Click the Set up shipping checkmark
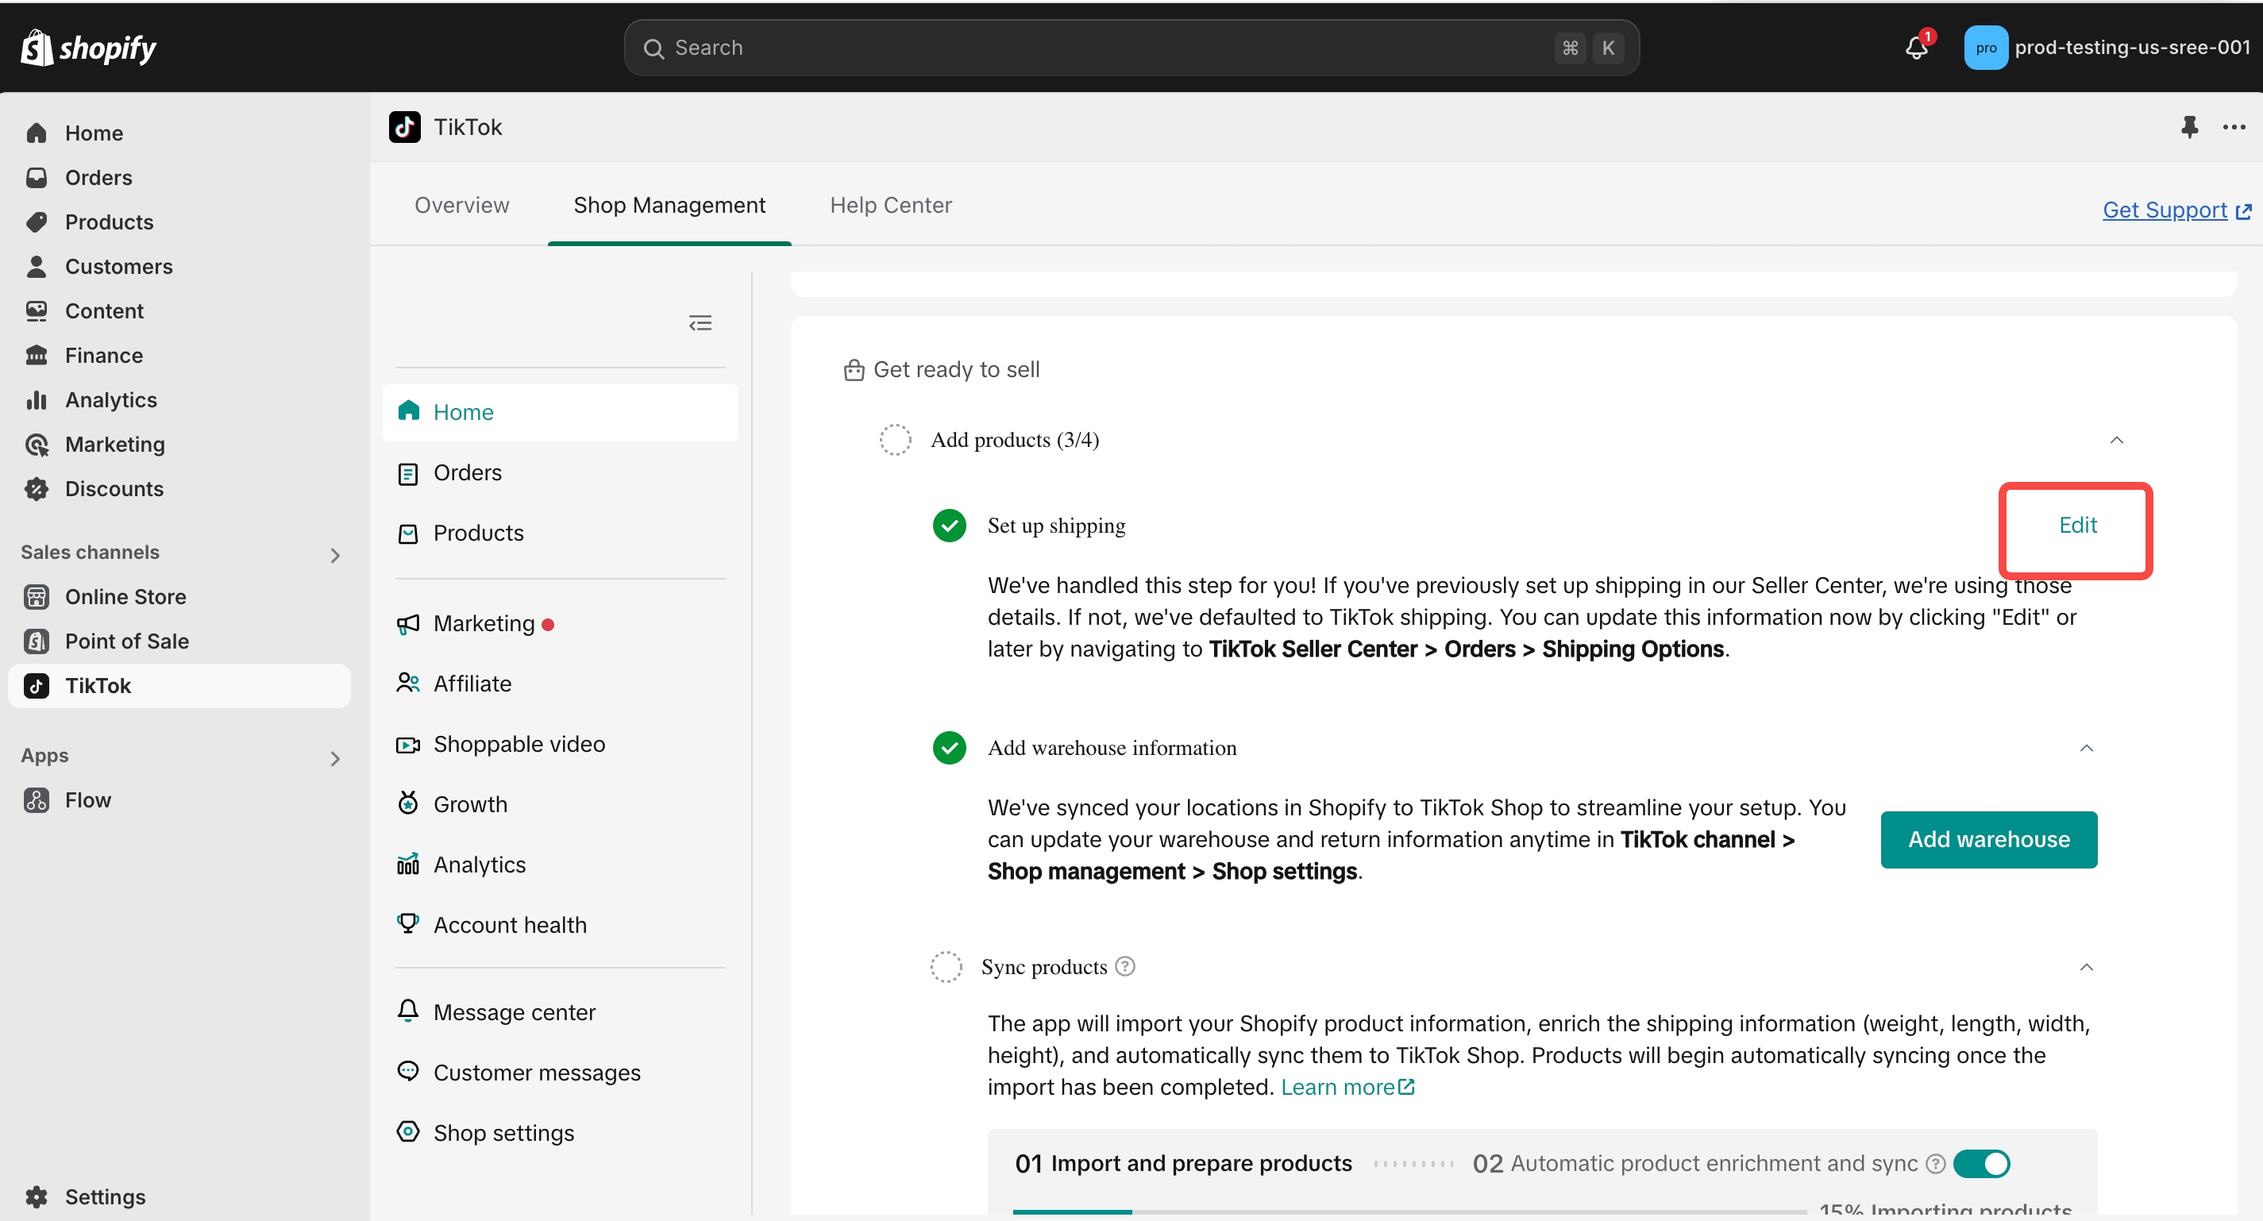Image resolution: width=2263 pixels, height=1221 pixels. click(x=949, y=526)
